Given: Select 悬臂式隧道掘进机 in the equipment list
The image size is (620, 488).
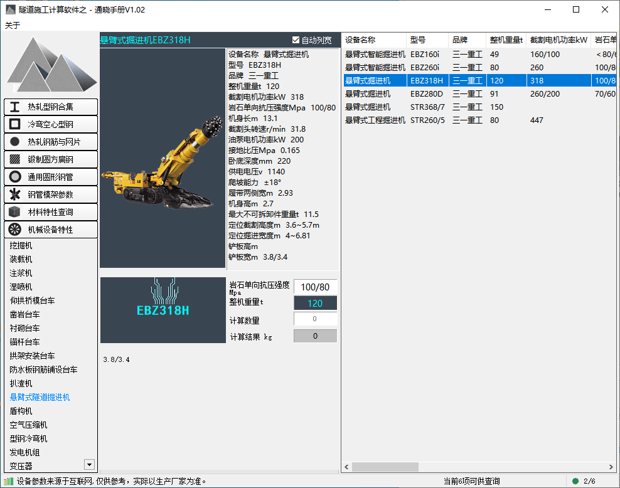Looking at the screenshot, I should point(40,398).
